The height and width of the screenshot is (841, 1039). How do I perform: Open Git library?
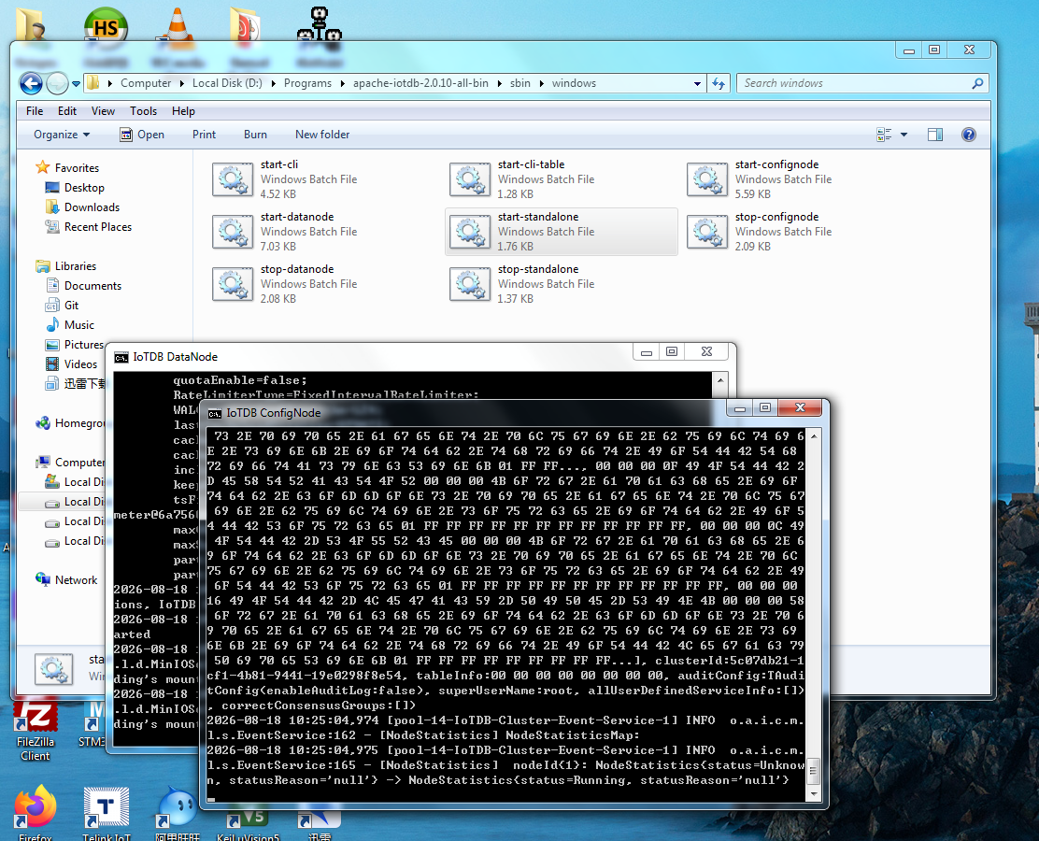(71, 306)
